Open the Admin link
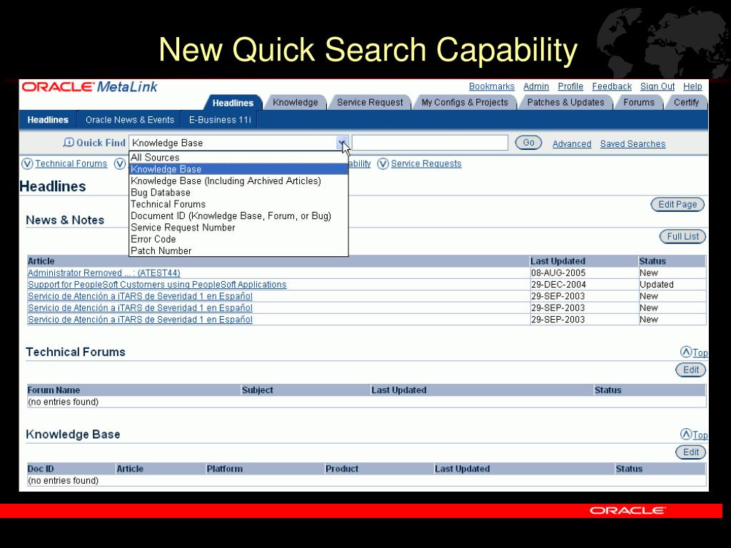Screen dimensions: 731x548 (x=536, y=86)
